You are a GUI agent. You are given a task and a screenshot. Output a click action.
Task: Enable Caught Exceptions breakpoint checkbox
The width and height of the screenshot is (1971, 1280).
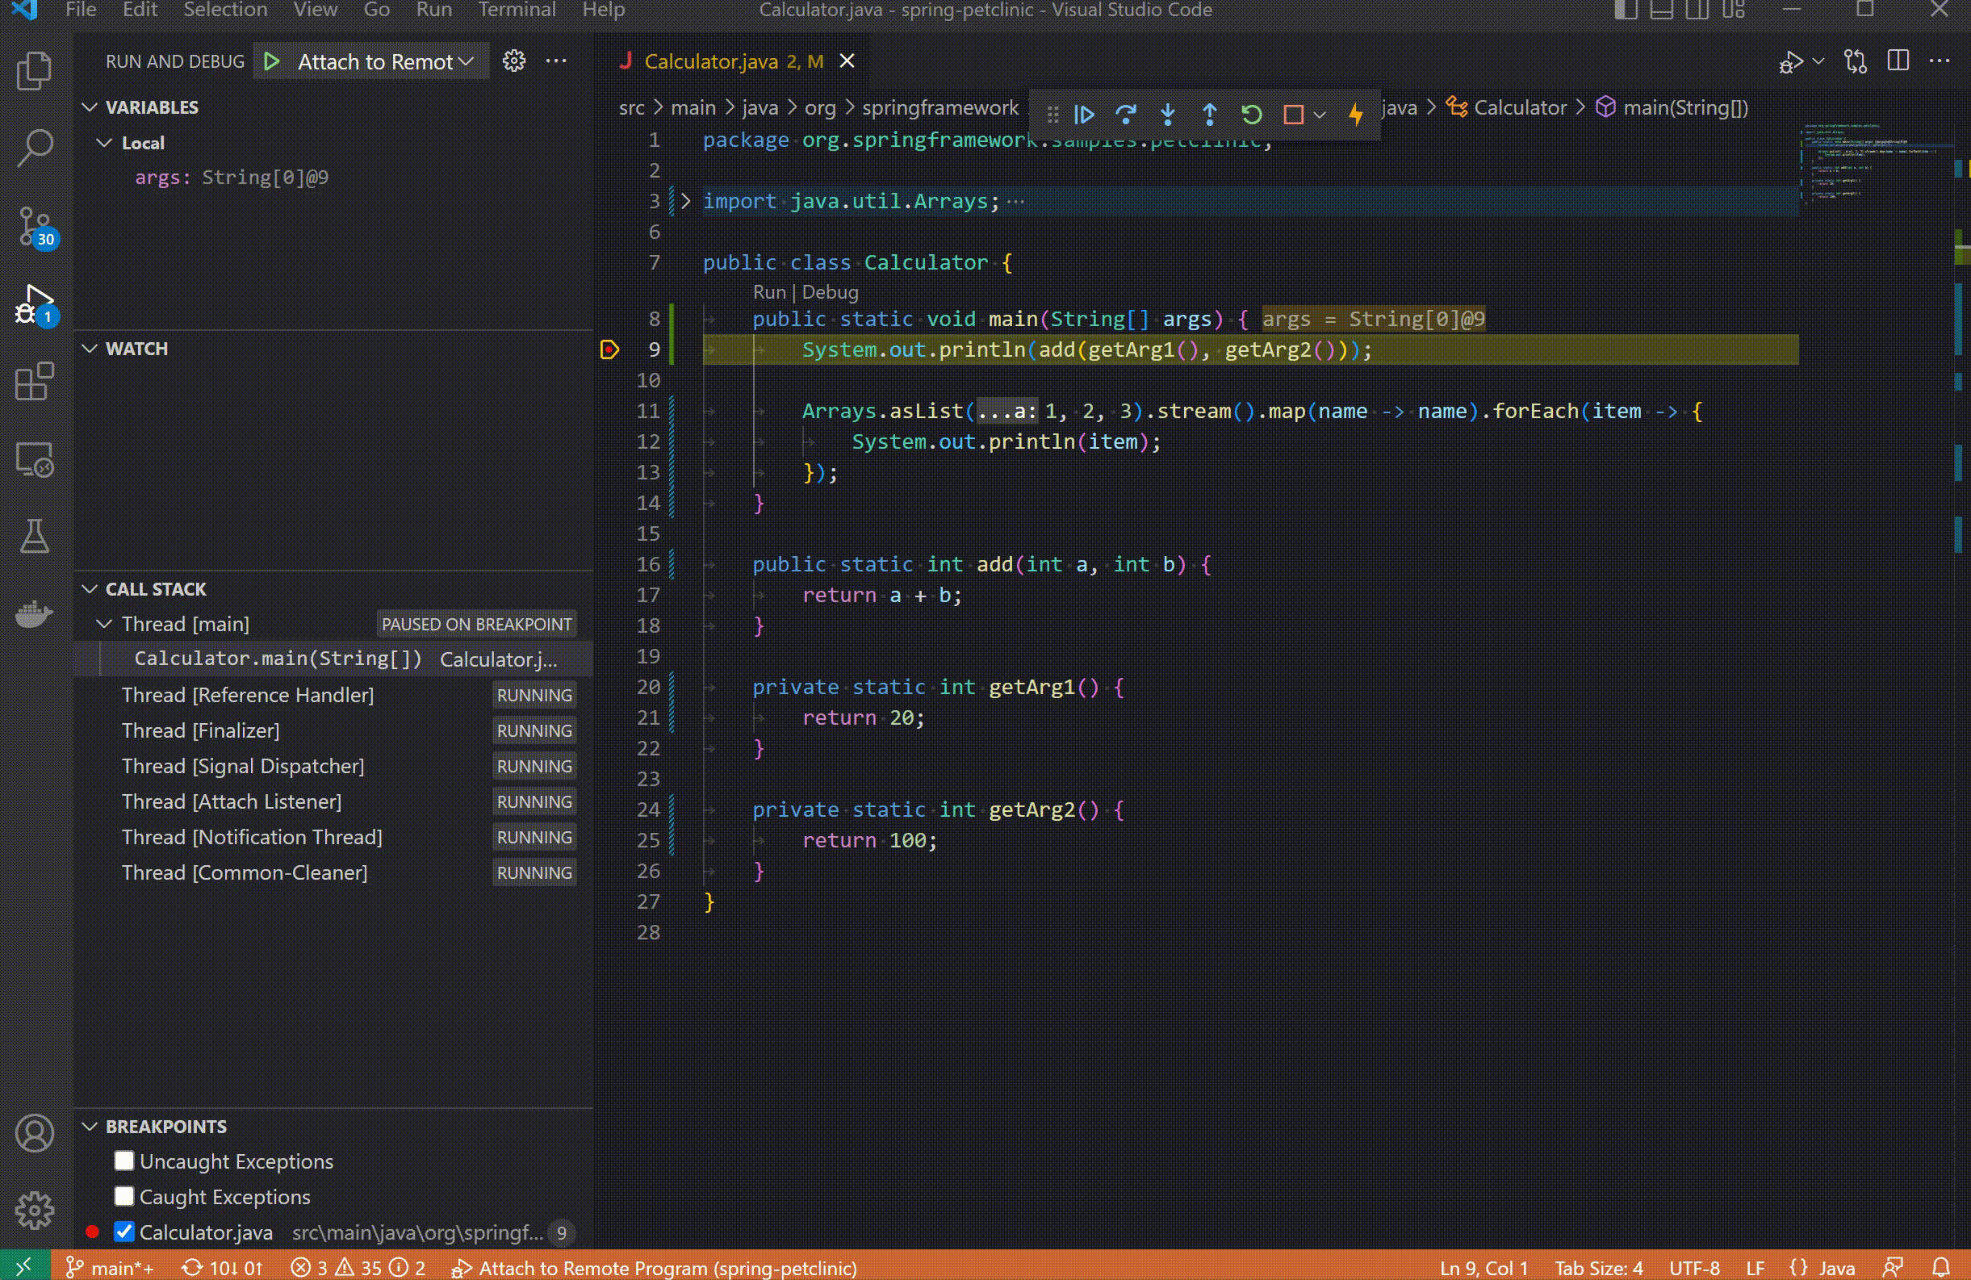124,1196
